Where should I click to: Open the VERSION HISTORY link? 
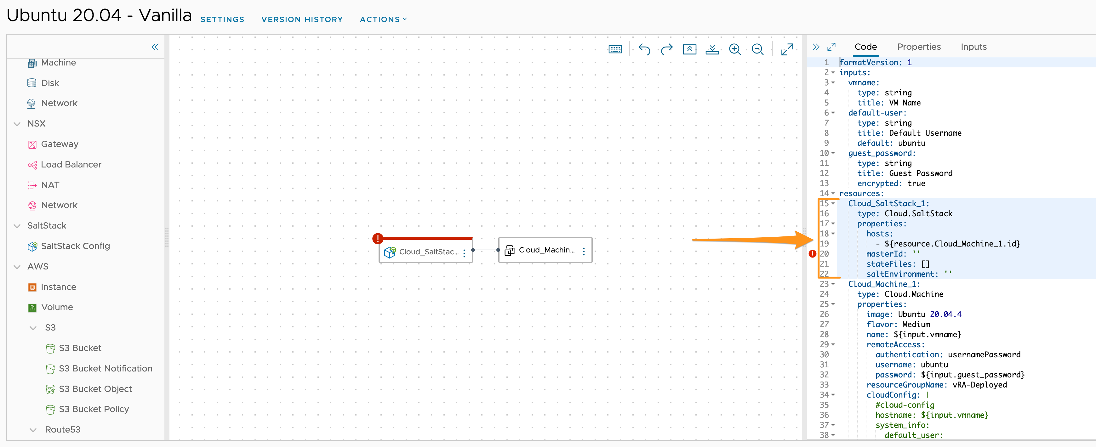tap(302, 20)
